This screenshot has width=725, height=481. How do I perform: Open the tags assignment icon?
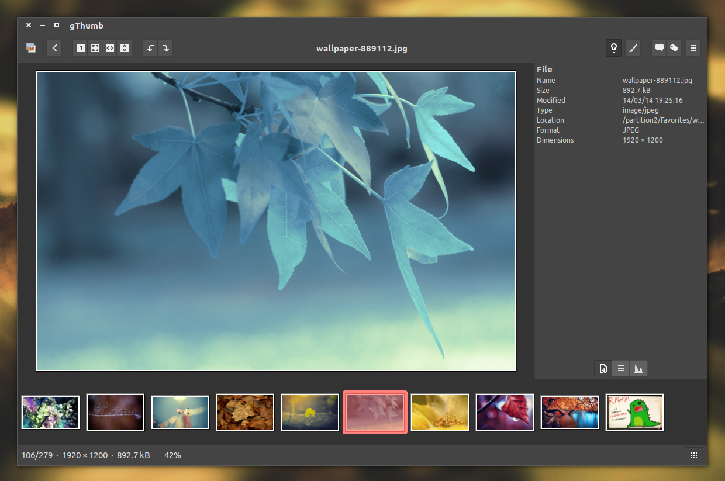[x=674, y=48]
